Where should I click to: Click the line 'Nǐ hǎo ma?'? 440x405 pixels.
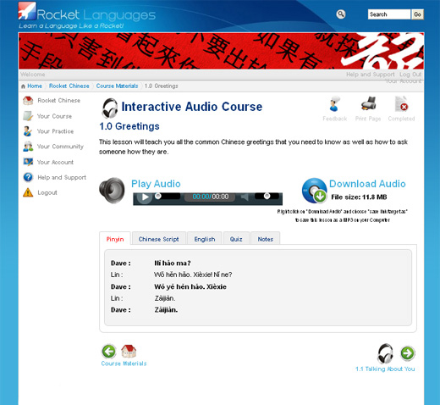point(173,263)
